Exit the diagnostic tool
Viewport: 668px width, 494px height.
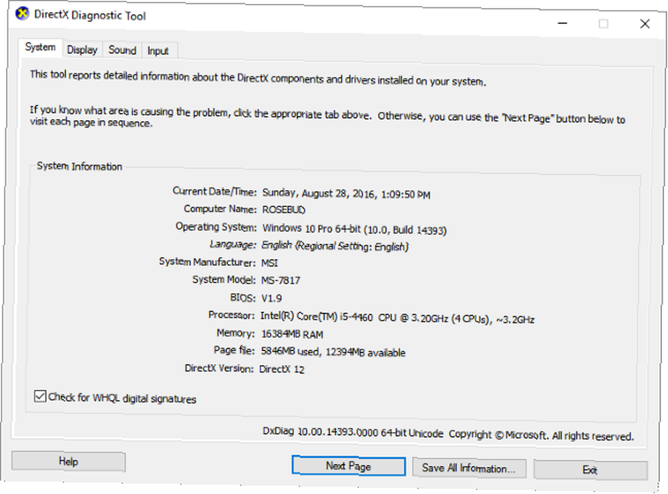coord(591,470)
